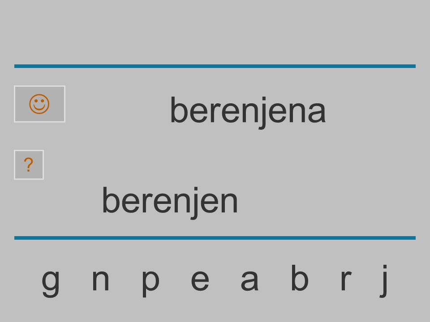The width and height of the screenshot is (430, 322).
Task: Pick the letter j tile
Action: pos(384,281)
